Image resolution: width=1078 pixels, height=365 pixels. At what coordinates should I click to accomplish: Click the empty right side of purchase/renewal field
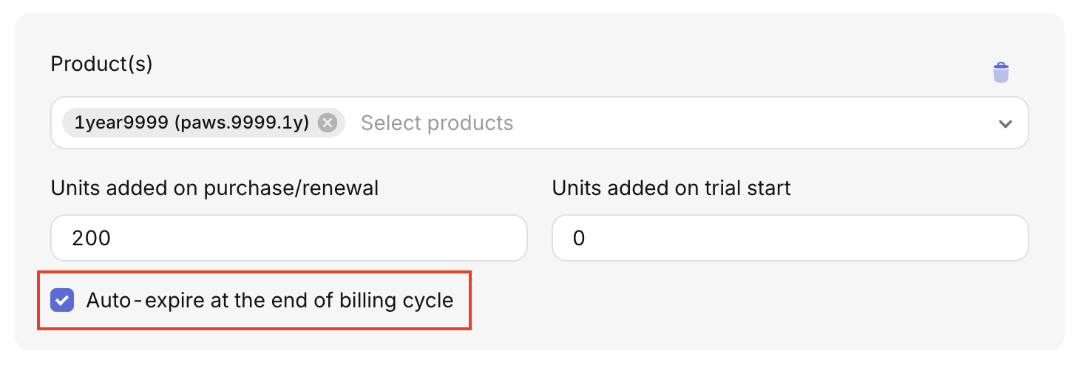click(444, 238)
